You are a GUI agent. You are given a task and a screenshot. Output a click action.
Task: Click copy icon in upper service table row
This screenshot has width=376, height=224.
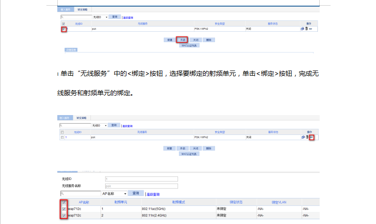[302, 29]
